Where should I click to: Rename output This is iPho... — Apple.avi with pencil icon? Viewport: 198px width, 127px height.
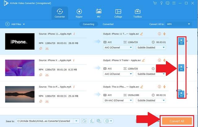pyautogui.click(x=142, y=87)
